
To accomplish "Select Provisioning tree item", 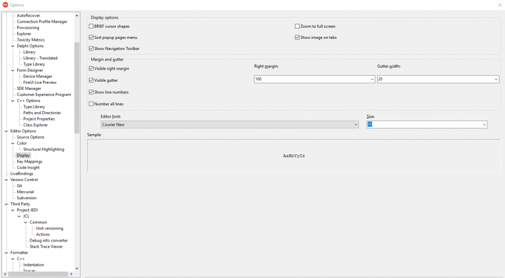I will pos(28,28).
